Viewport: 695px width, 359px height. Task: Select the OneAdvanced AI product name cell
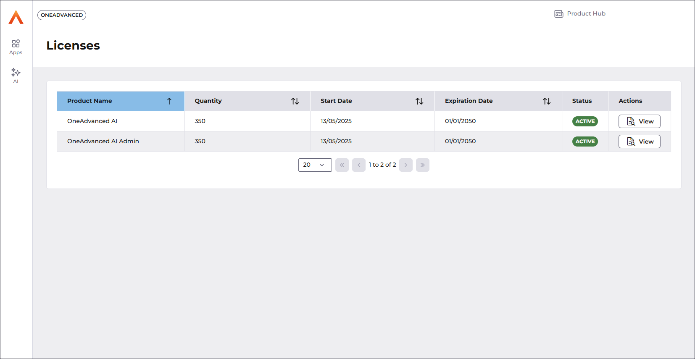tap(121, 121)
